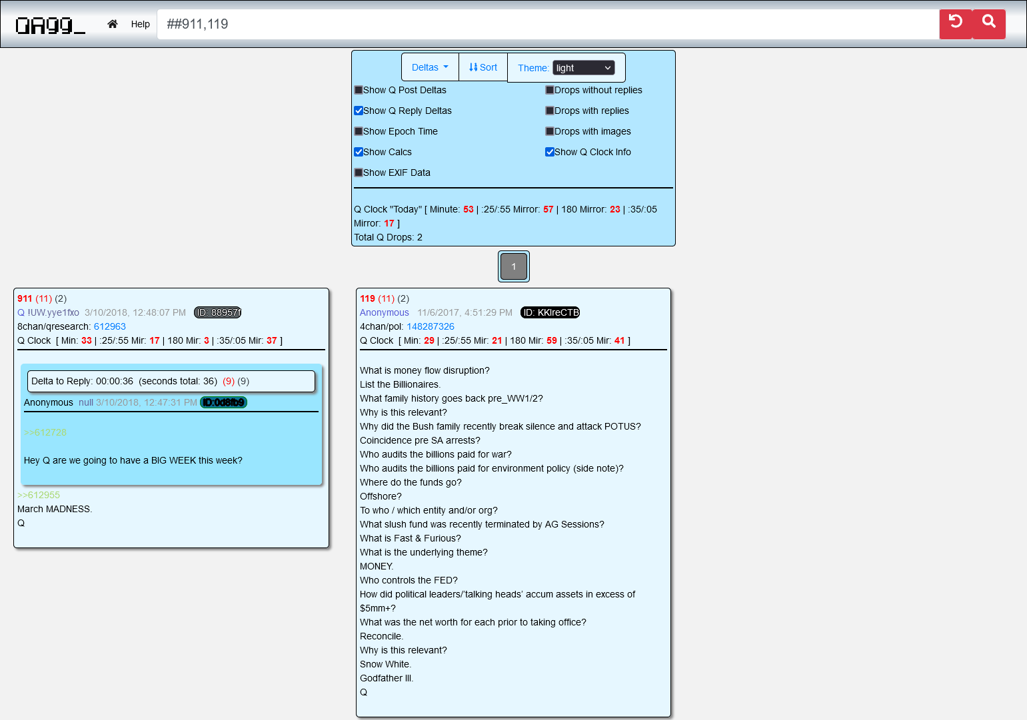Click the 11/6/2017, 4:51:29 PM timestamp
This screenshot has height=720, width=1027.
coord(465,312)
